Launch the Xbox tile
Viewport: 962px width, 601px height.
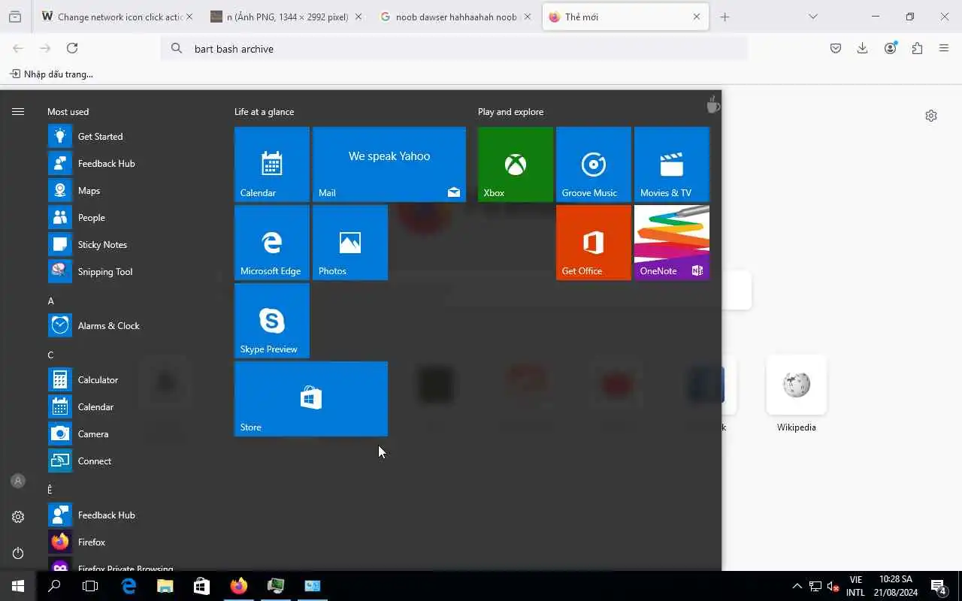[x=516, y=165]
